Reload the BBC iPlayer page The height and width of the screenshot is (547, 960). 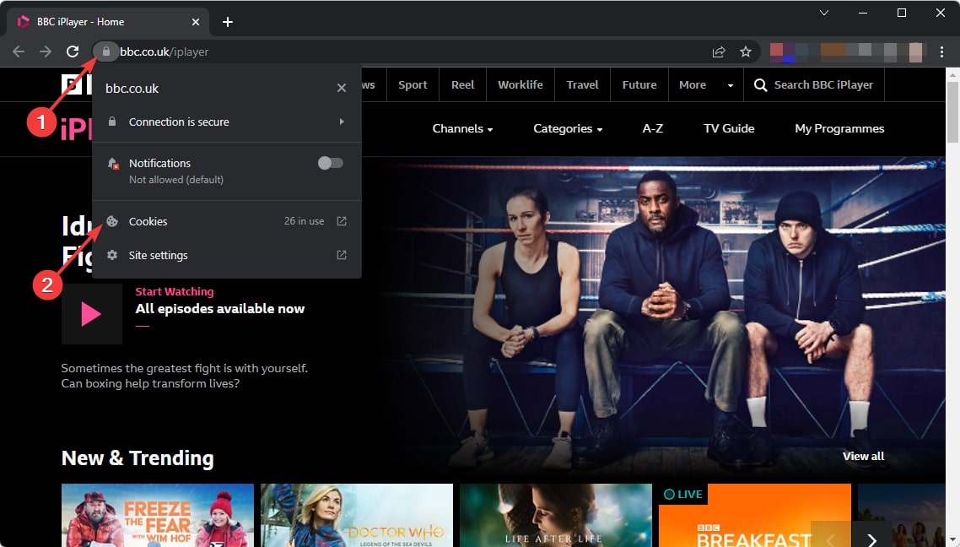73,51
